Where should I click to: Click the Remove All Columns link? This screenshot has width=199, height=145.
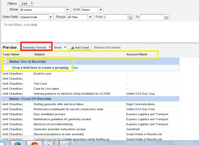coord(107,47)
